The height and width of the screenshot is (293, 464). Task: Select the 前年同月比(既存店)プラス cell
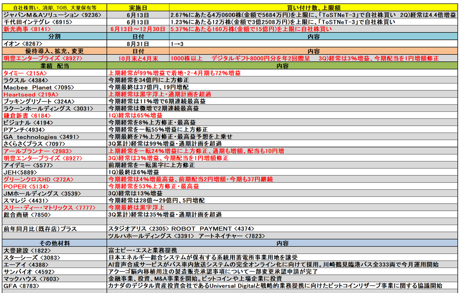tap(55, 229)
